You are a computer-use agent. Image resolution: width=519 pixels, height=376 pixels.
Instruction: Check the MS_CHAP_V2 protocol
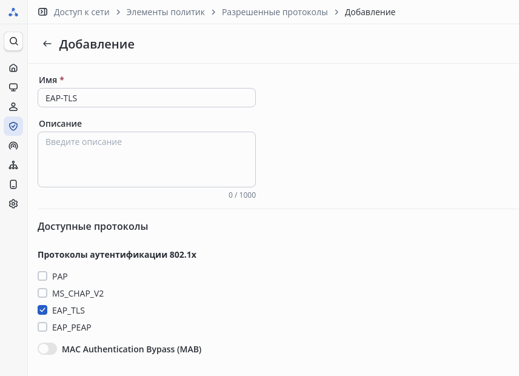click(x=42, y=294)
